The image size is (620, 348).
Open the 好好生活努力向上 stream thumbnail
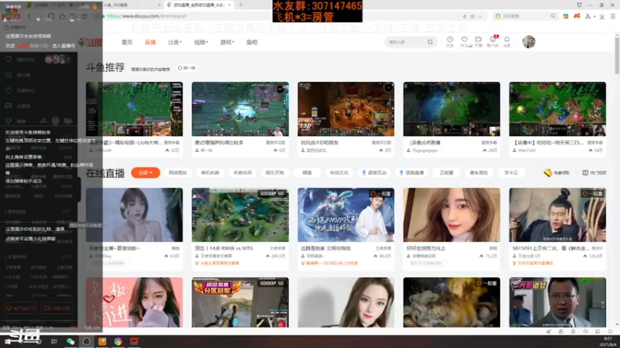pyautogui.click(x=452, y=215)
